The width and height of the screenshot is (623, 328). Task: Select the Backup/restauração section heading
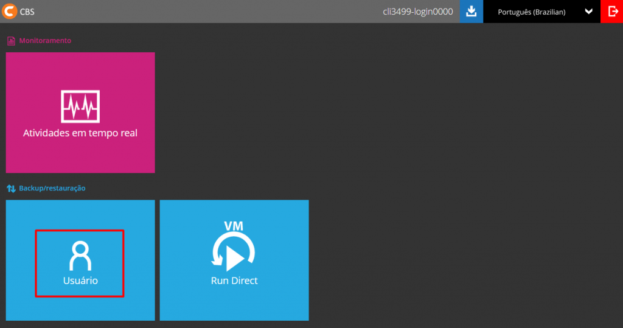pyautogui.click(x=52, y=189)
